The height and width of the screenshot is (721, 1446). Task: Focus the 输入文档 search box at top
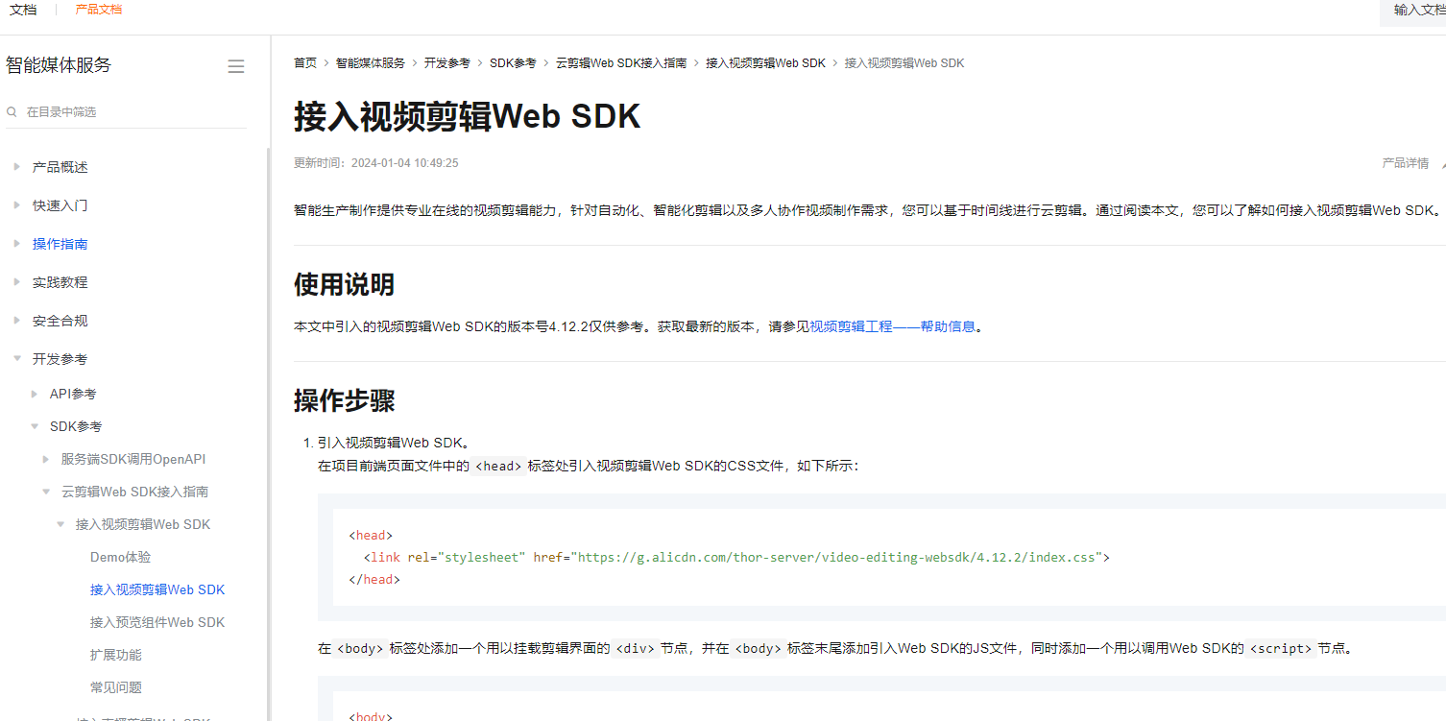tap(1412, 11)
